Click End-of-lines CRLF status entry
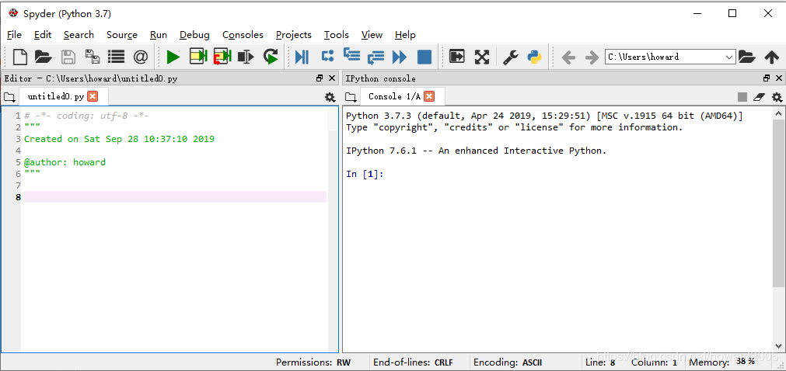The width and height of the screenshot is (786, 371). click(x=413, y=362)
